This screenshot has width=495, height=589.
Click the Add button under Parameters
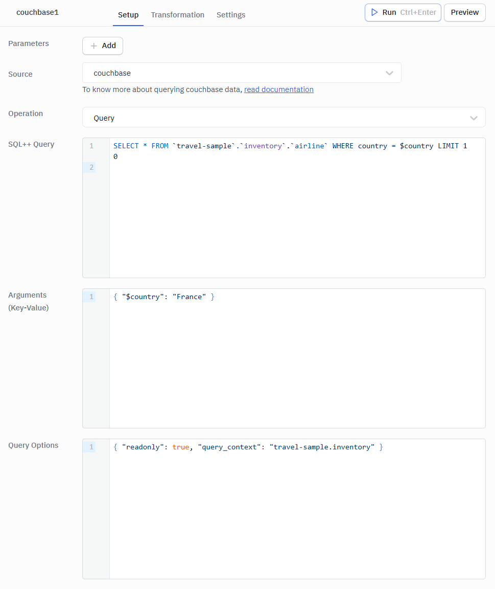(102, 46)
